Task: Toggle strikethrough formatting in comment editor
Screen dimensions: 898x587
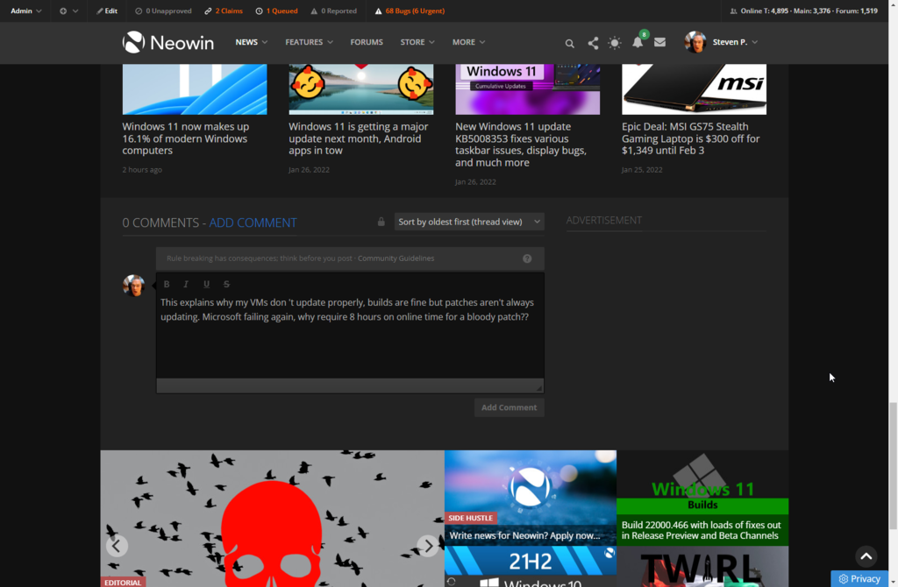Action: point(226,284)
